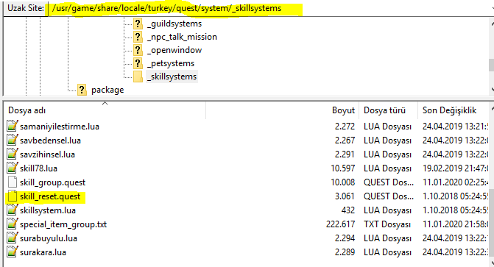Click the 432 size of skillsystem.lua
This screenshot has height=267, width=494.
tap(348, 210)
